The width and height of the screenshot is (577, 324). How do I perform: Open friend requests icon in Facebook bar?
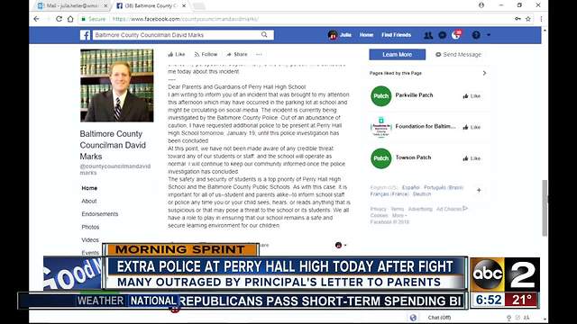click(x=428, y=35)
